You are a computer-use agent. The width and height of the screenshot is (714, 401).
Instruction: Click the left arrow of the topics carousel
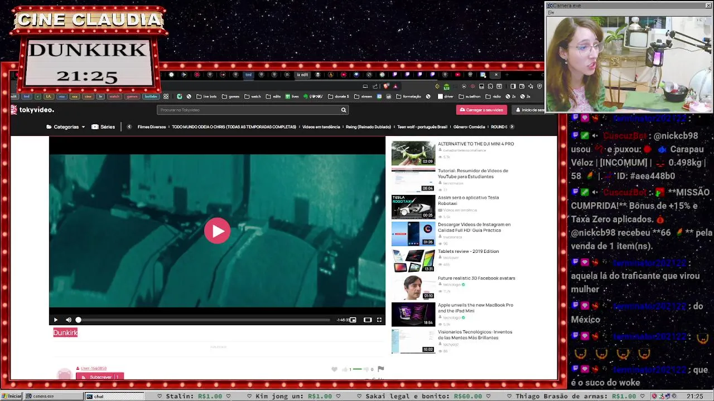tap(129, 127)
